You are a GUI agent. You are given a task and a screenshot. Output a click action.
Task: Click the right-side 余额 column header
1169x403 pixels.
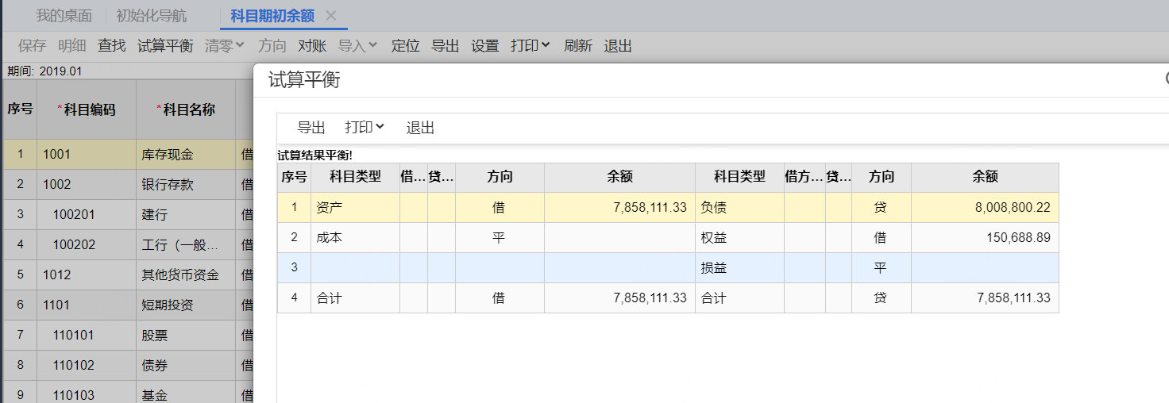click(985, 177)
